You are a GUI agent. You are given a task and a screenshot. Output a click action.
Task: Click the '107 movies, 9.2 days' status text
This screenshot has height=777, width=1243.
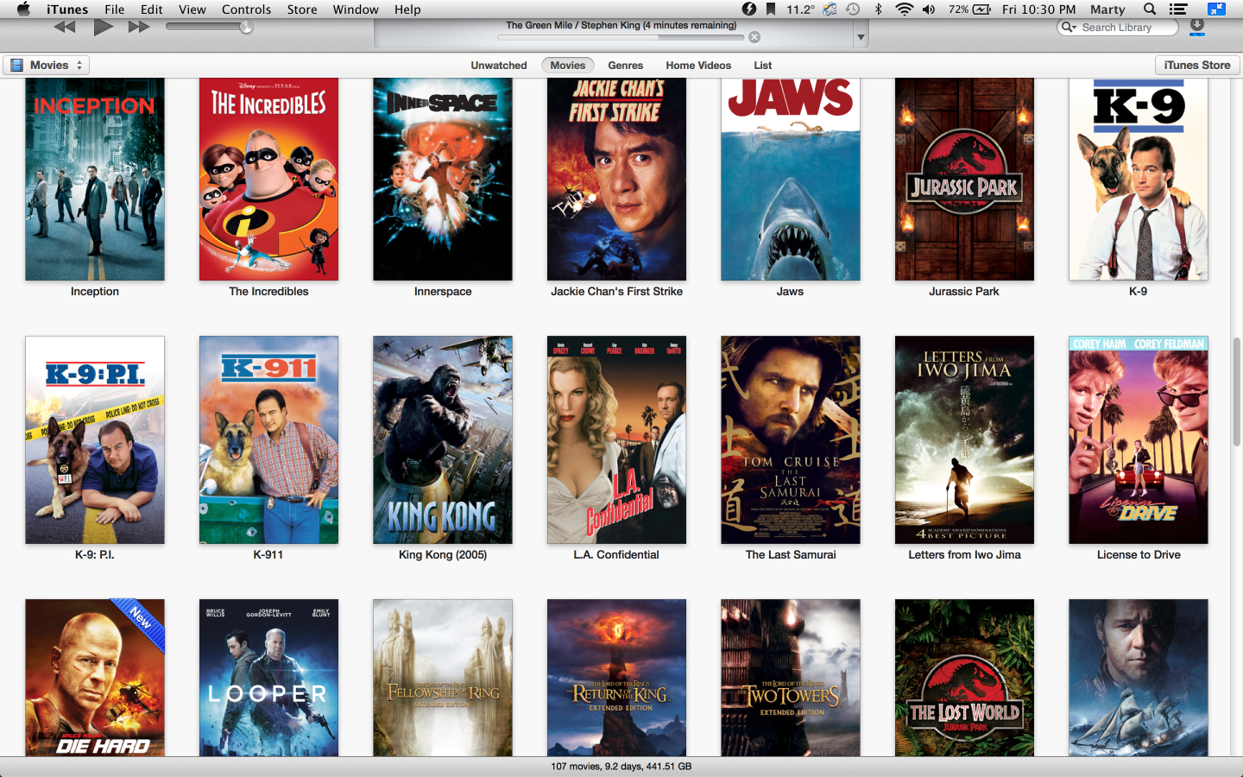[621, 767]
